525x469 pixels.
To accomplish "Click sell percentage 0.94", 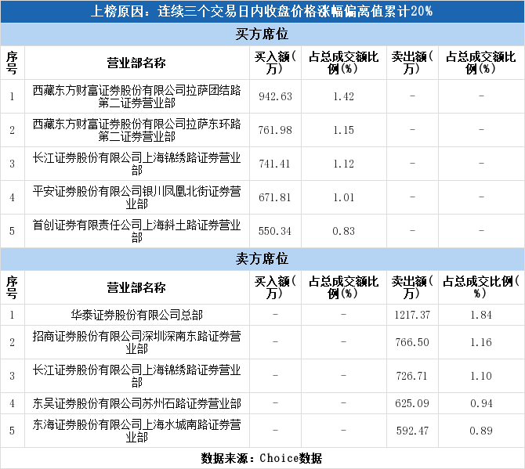I will pos(481,403).
